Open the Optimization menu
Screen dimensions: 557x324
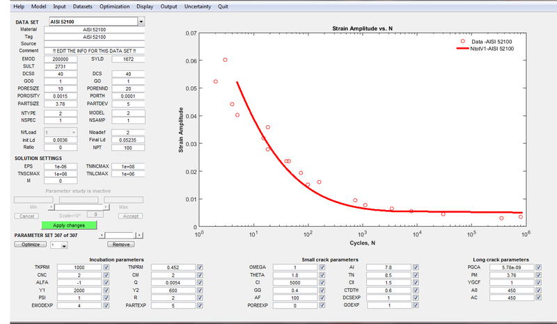[114, 6]
